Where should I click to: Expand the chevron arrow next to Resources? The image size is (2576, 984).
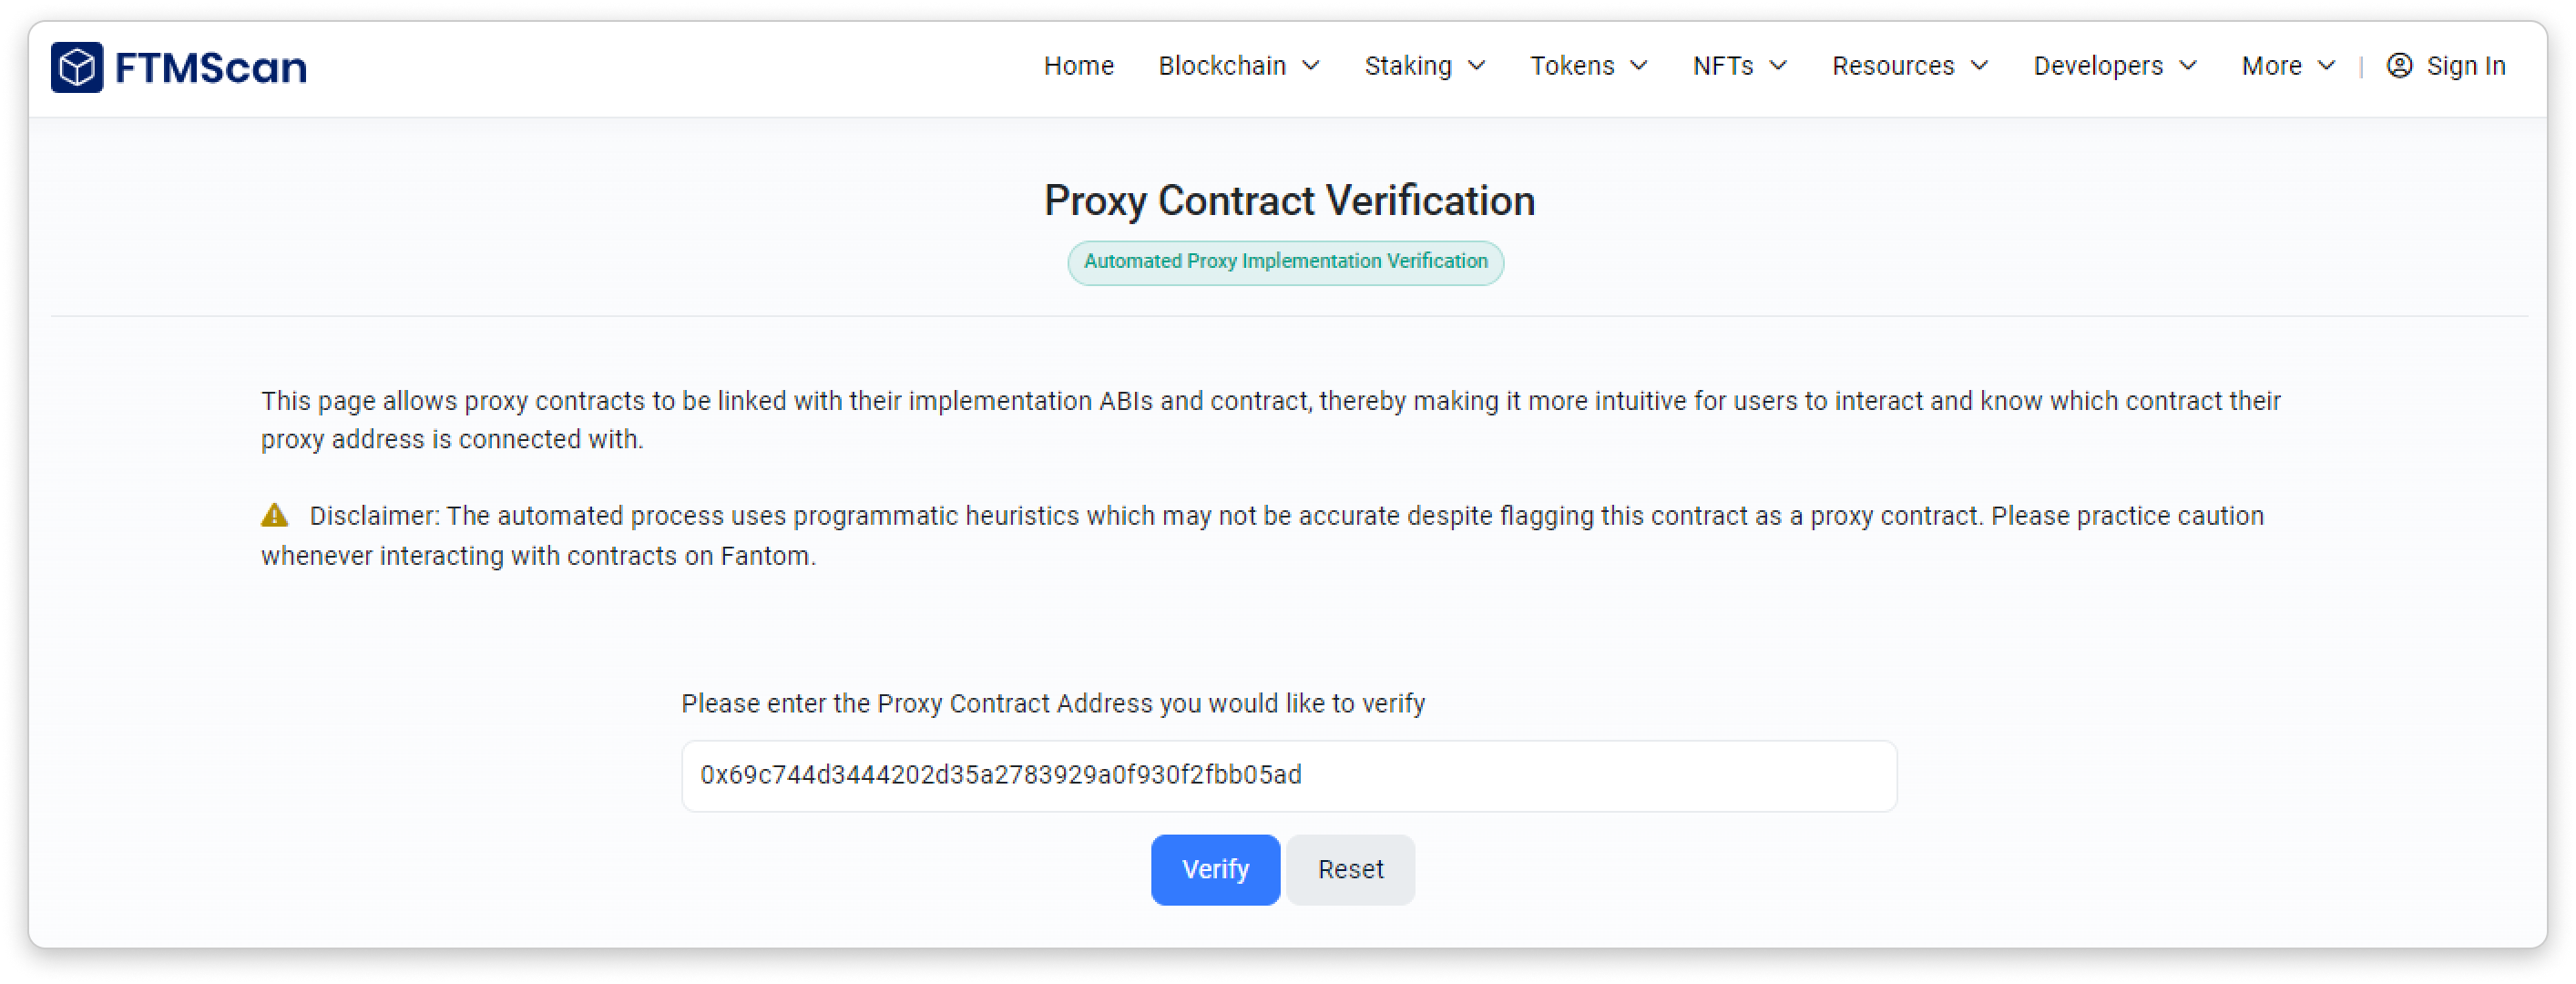1980,66
